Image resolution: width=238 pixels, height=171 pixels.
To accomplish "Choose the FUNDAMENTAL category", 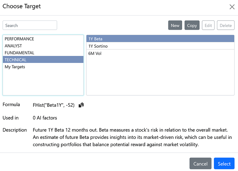I will (x=19, y=53).
